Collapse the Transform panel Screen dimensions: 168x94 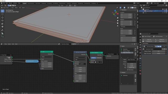(120, 10)
